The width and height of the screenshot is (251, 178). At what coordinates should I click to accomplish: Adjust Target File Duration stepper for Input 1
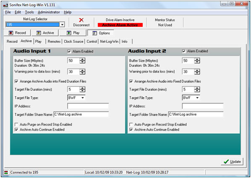click(x=82, y=89)
